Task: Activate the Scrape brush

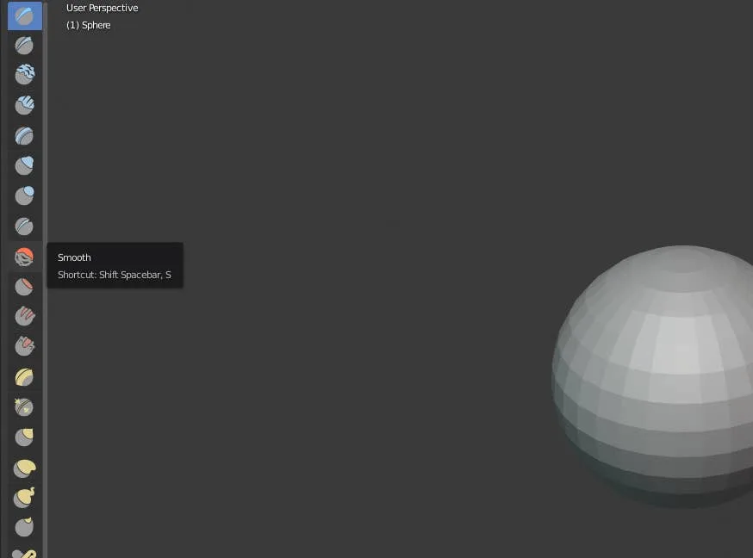Action: tap(24, 346)
